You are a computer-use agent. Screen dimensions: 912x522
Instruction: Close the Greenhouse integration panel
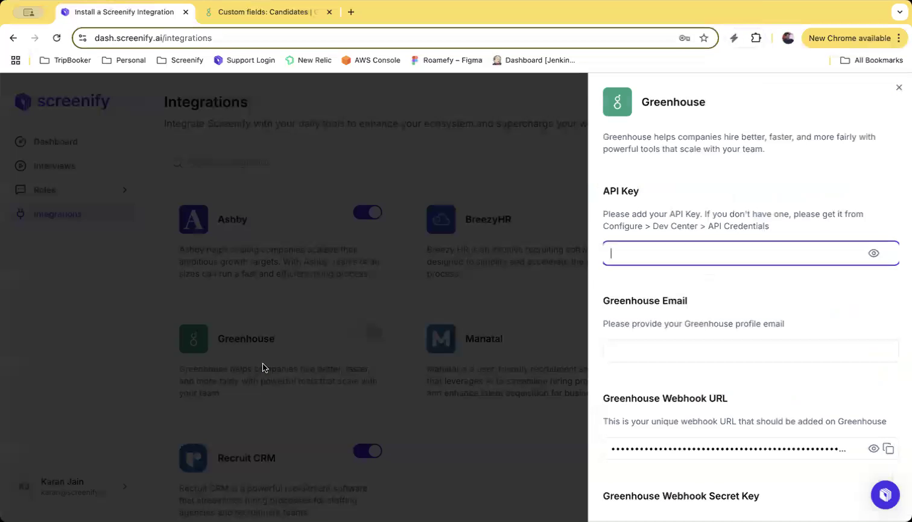899,87
